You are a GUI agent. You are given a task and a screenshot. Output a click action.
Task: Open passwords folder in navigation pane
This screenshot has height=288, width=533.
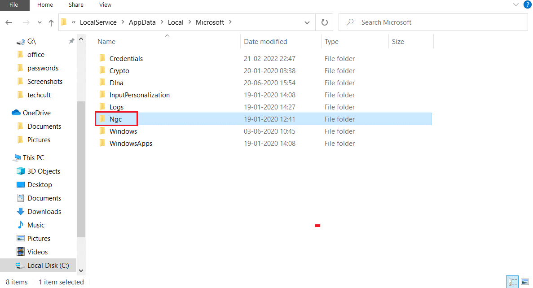click(x=43, y=68)
